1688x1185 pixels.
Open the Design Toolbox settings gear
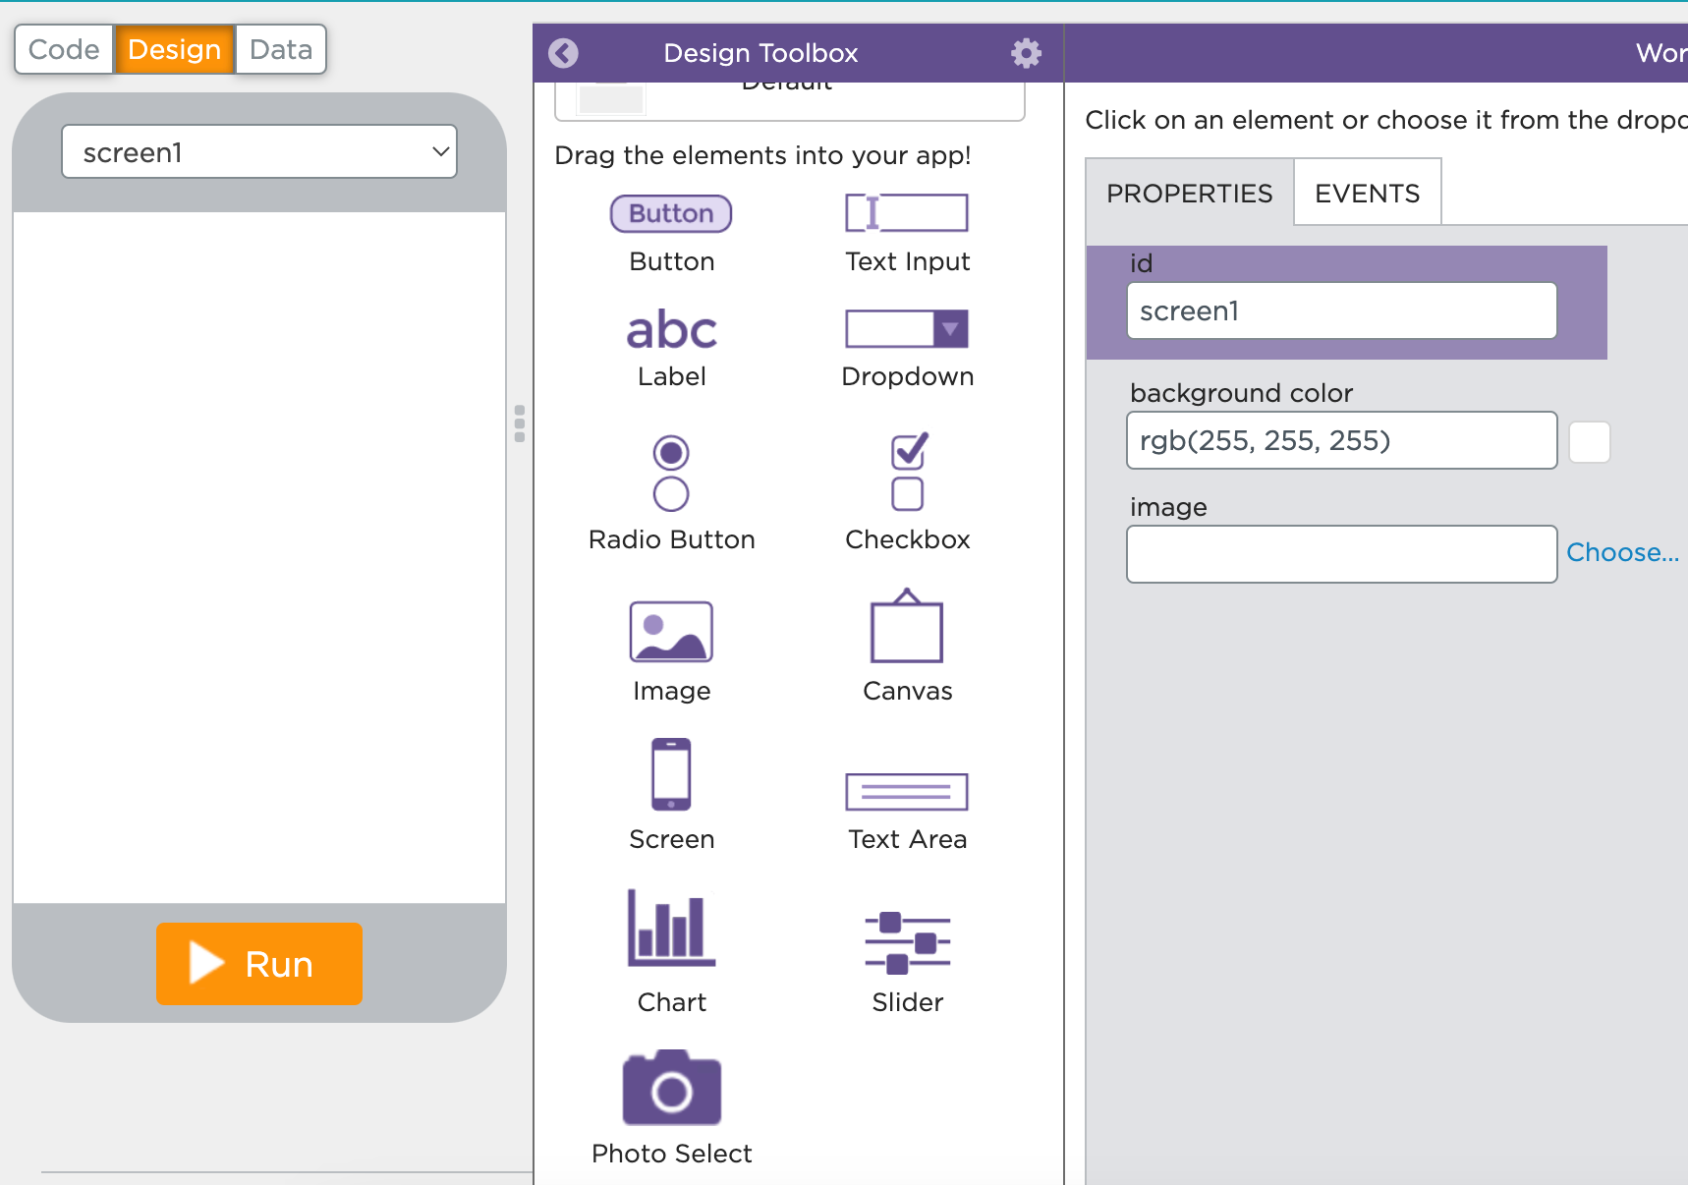click(x=1026, y=53)
